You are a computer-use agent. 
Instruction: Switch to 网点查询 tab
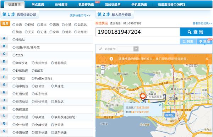38,5
